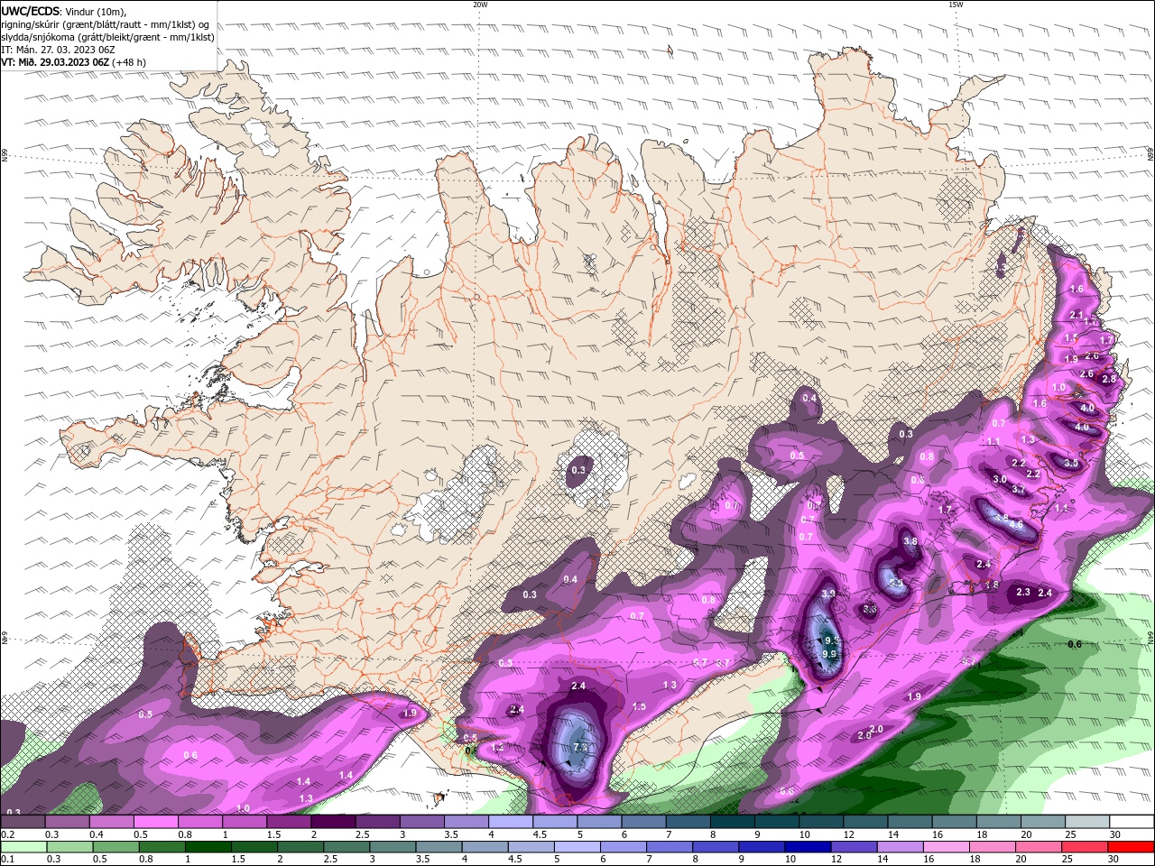
Task: Select the light pink 16 swatch in rain legend
Action: coord(946,847)
